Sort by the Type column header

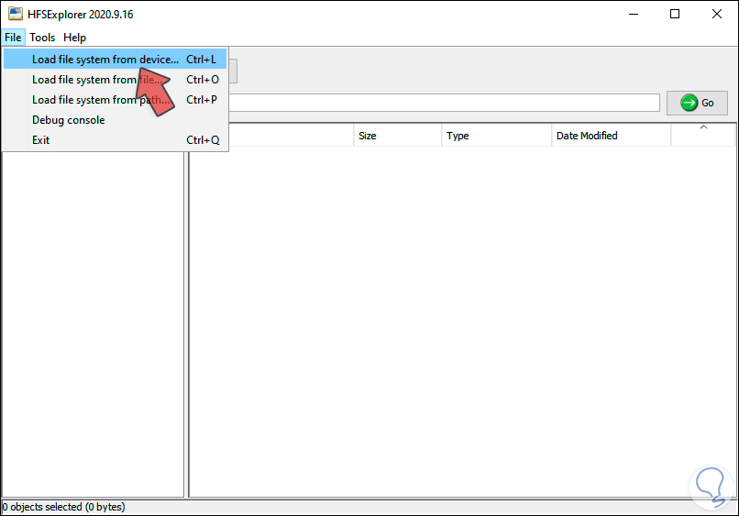tap(496, 136)
